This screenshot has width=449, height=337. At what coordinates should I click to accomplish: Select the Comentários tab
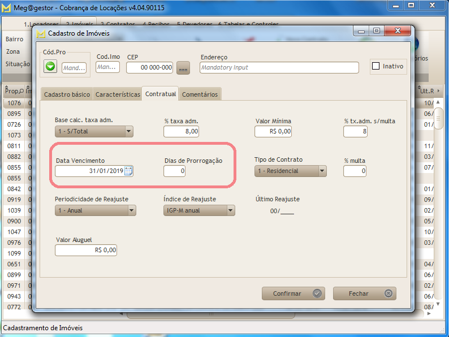tap(200, 94)
